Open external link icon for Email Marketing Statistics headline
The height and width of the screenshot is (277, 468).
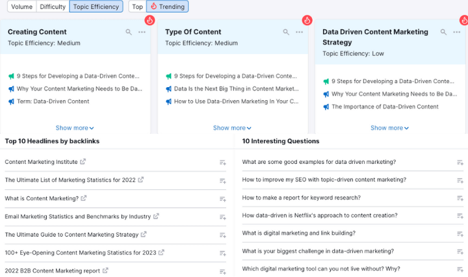click(156, 216)
